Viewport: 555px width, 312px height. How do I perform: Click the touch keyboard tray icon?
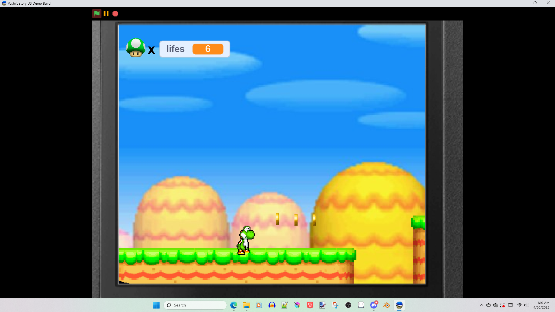(510, 305)
